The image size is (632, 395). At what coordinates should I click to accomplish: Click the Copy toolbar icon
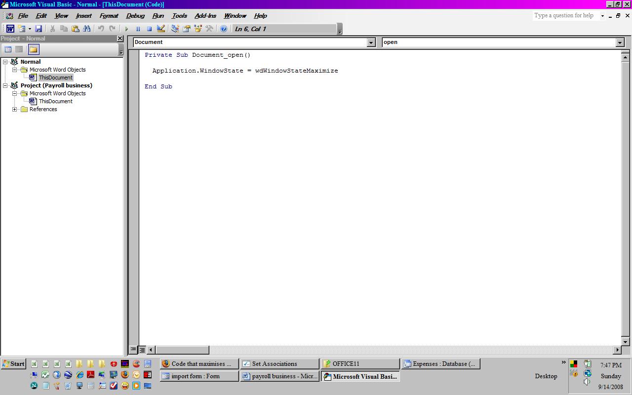click(64, 29)
